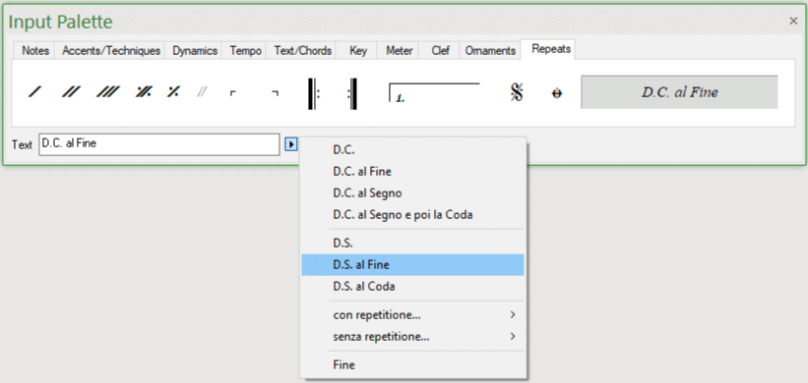This screenshot has height=383, width=808.
Task: Choose D.S. al Fine
Action: (412, 265)
